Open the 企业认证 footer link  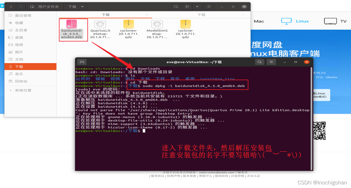pyautogui.click(x=254, y=176)
